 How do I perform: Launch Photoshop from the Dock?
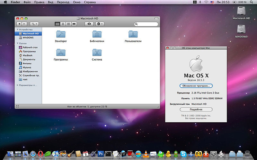click(101, 154)
